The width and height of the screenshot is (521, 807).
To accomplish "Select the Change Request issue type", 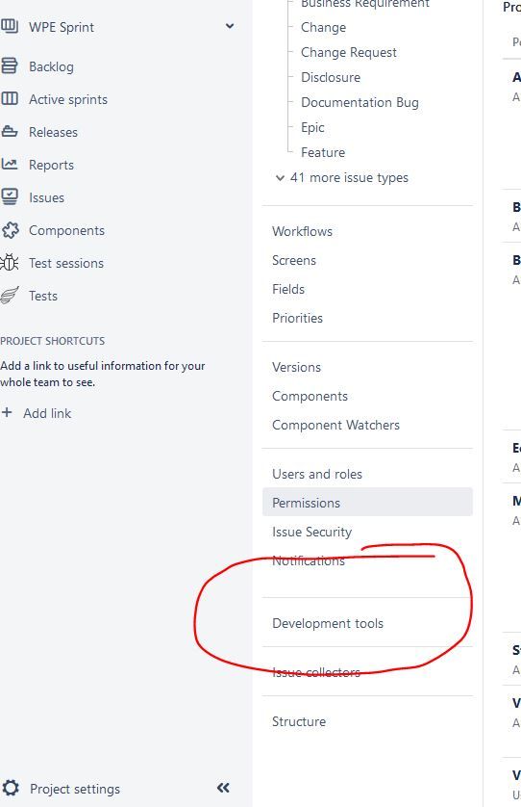I will pos(349,53).
